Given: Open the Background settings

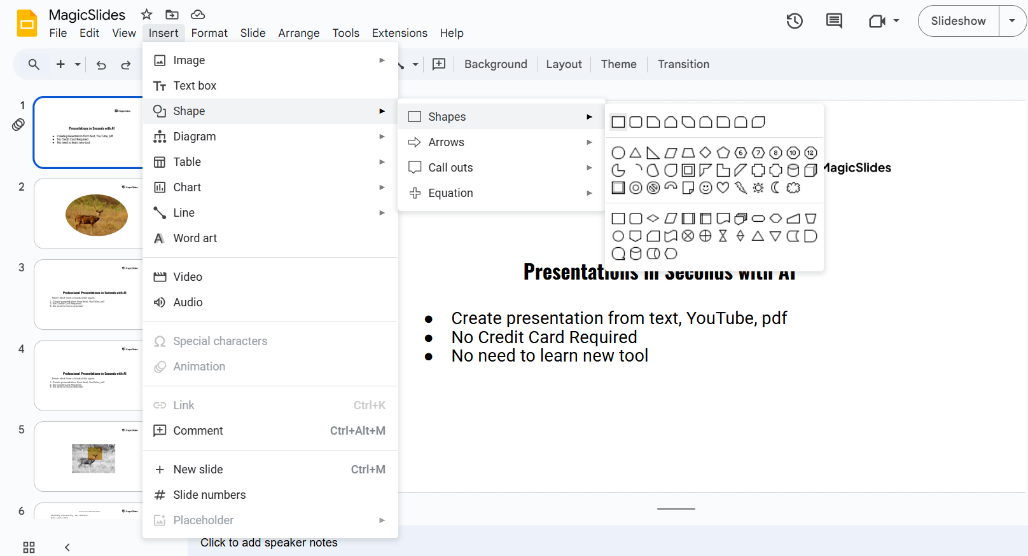Looking at the screenshot, I should point(496,64).
